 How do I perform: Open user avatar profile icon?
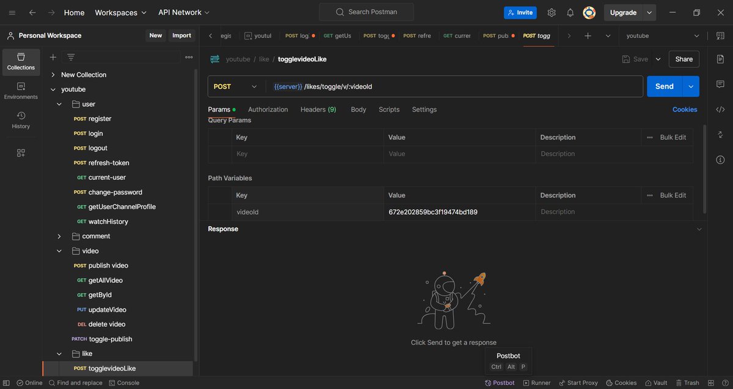589,12
